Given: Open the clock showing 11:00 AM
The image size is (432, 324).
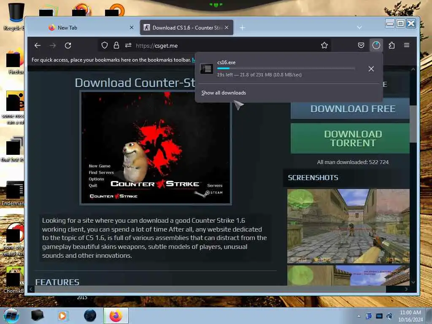Looking at the screenshot, I should [x=410, y=316].
